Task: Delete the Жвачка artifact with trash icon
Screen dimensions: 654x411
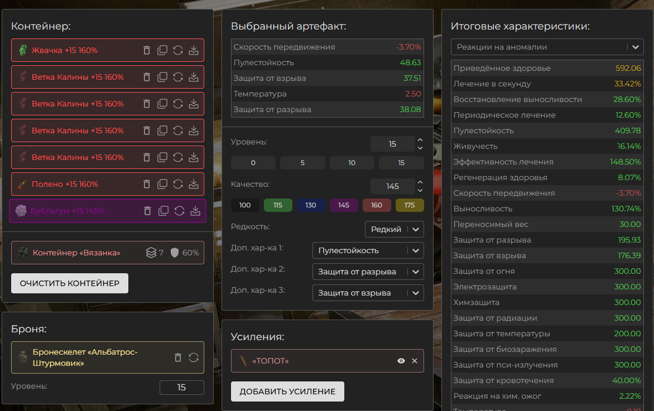Action: pyautogui.click(x=147, y=50)
